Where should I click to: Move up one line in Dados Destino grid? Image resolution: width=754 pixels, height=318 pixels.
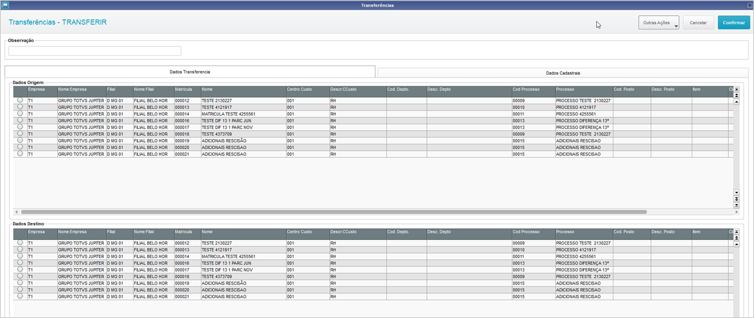[736, 243]
